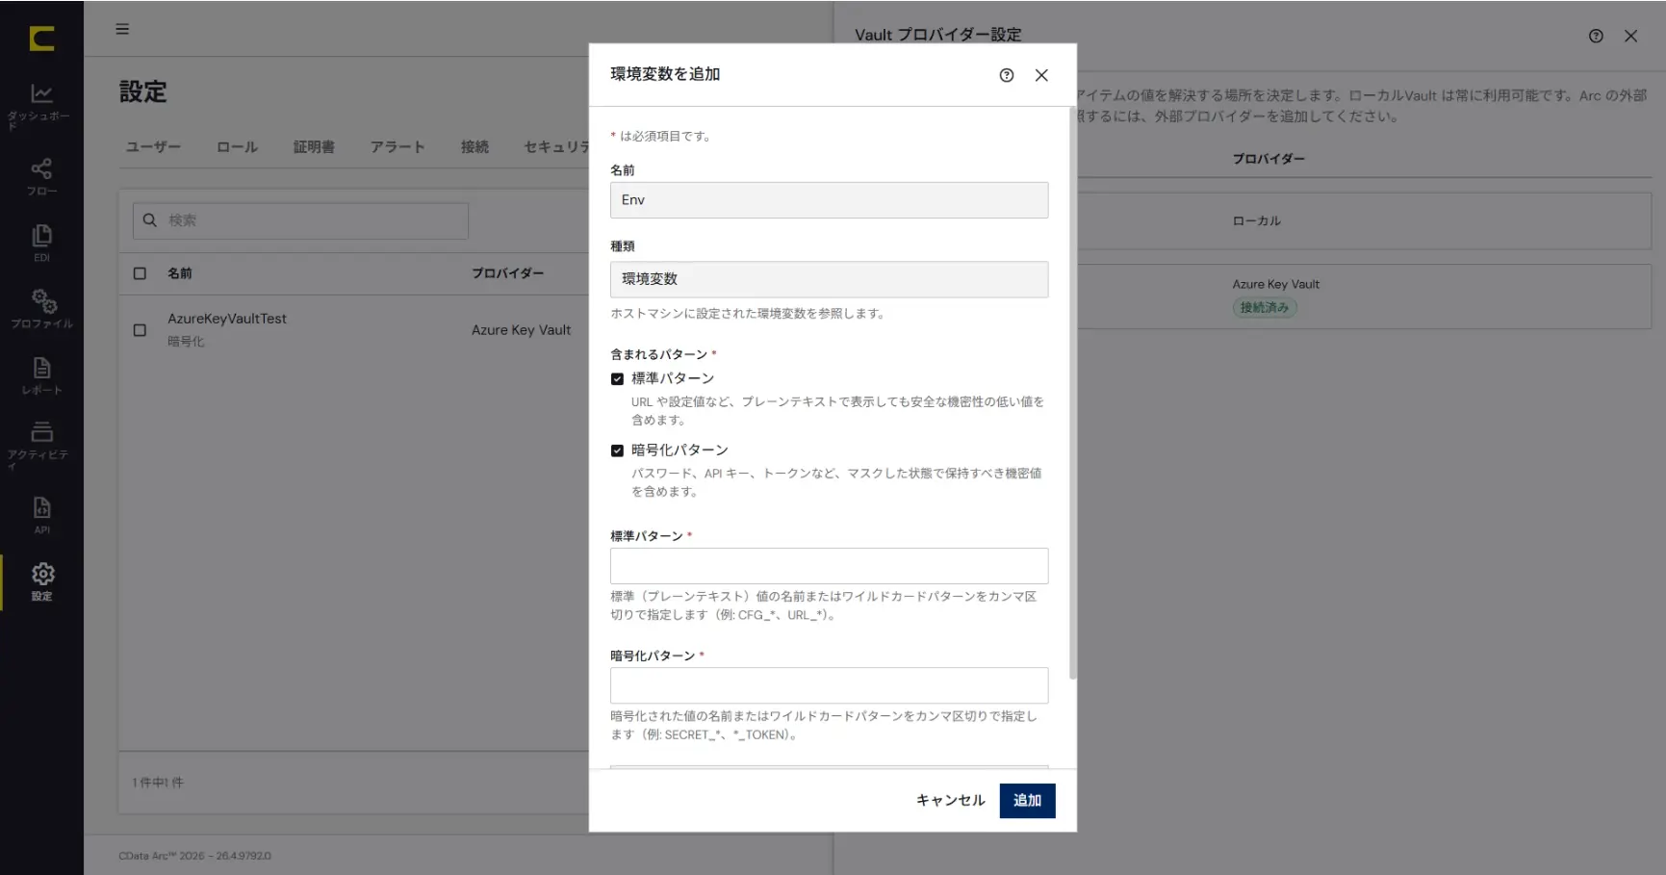Open help in the 環境変数を追加 dialog
1666x875 pixels.
click(1007, 75)
